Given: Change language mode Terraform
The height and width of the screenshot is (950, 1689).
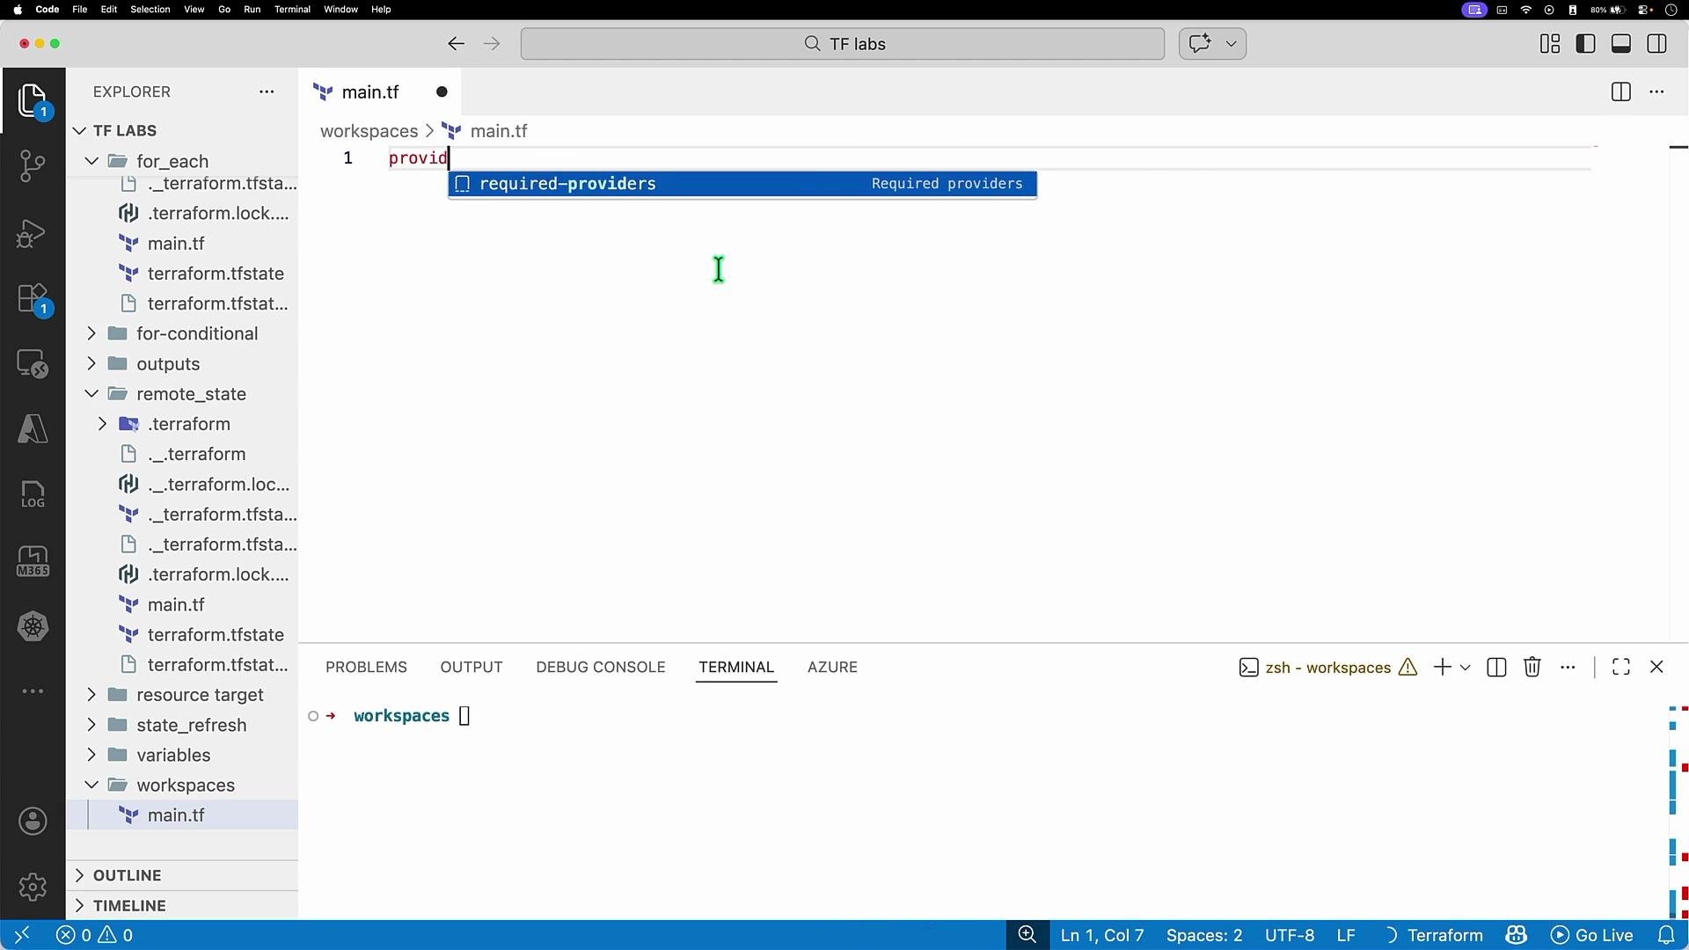Looking at the screenshot, I should (x=1444, y=935).
